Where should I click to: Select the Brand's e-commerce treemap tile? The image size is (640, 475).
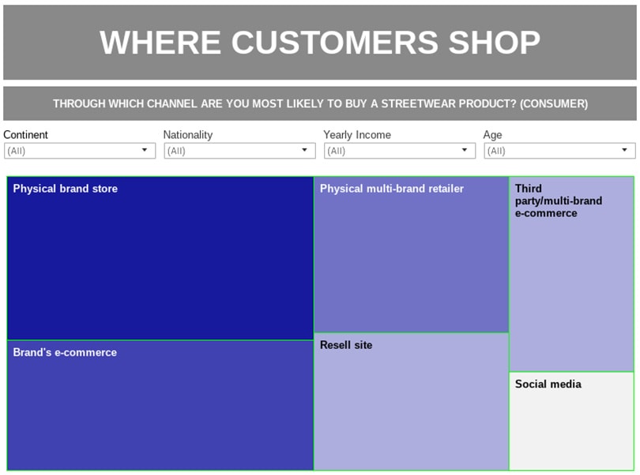160,406
